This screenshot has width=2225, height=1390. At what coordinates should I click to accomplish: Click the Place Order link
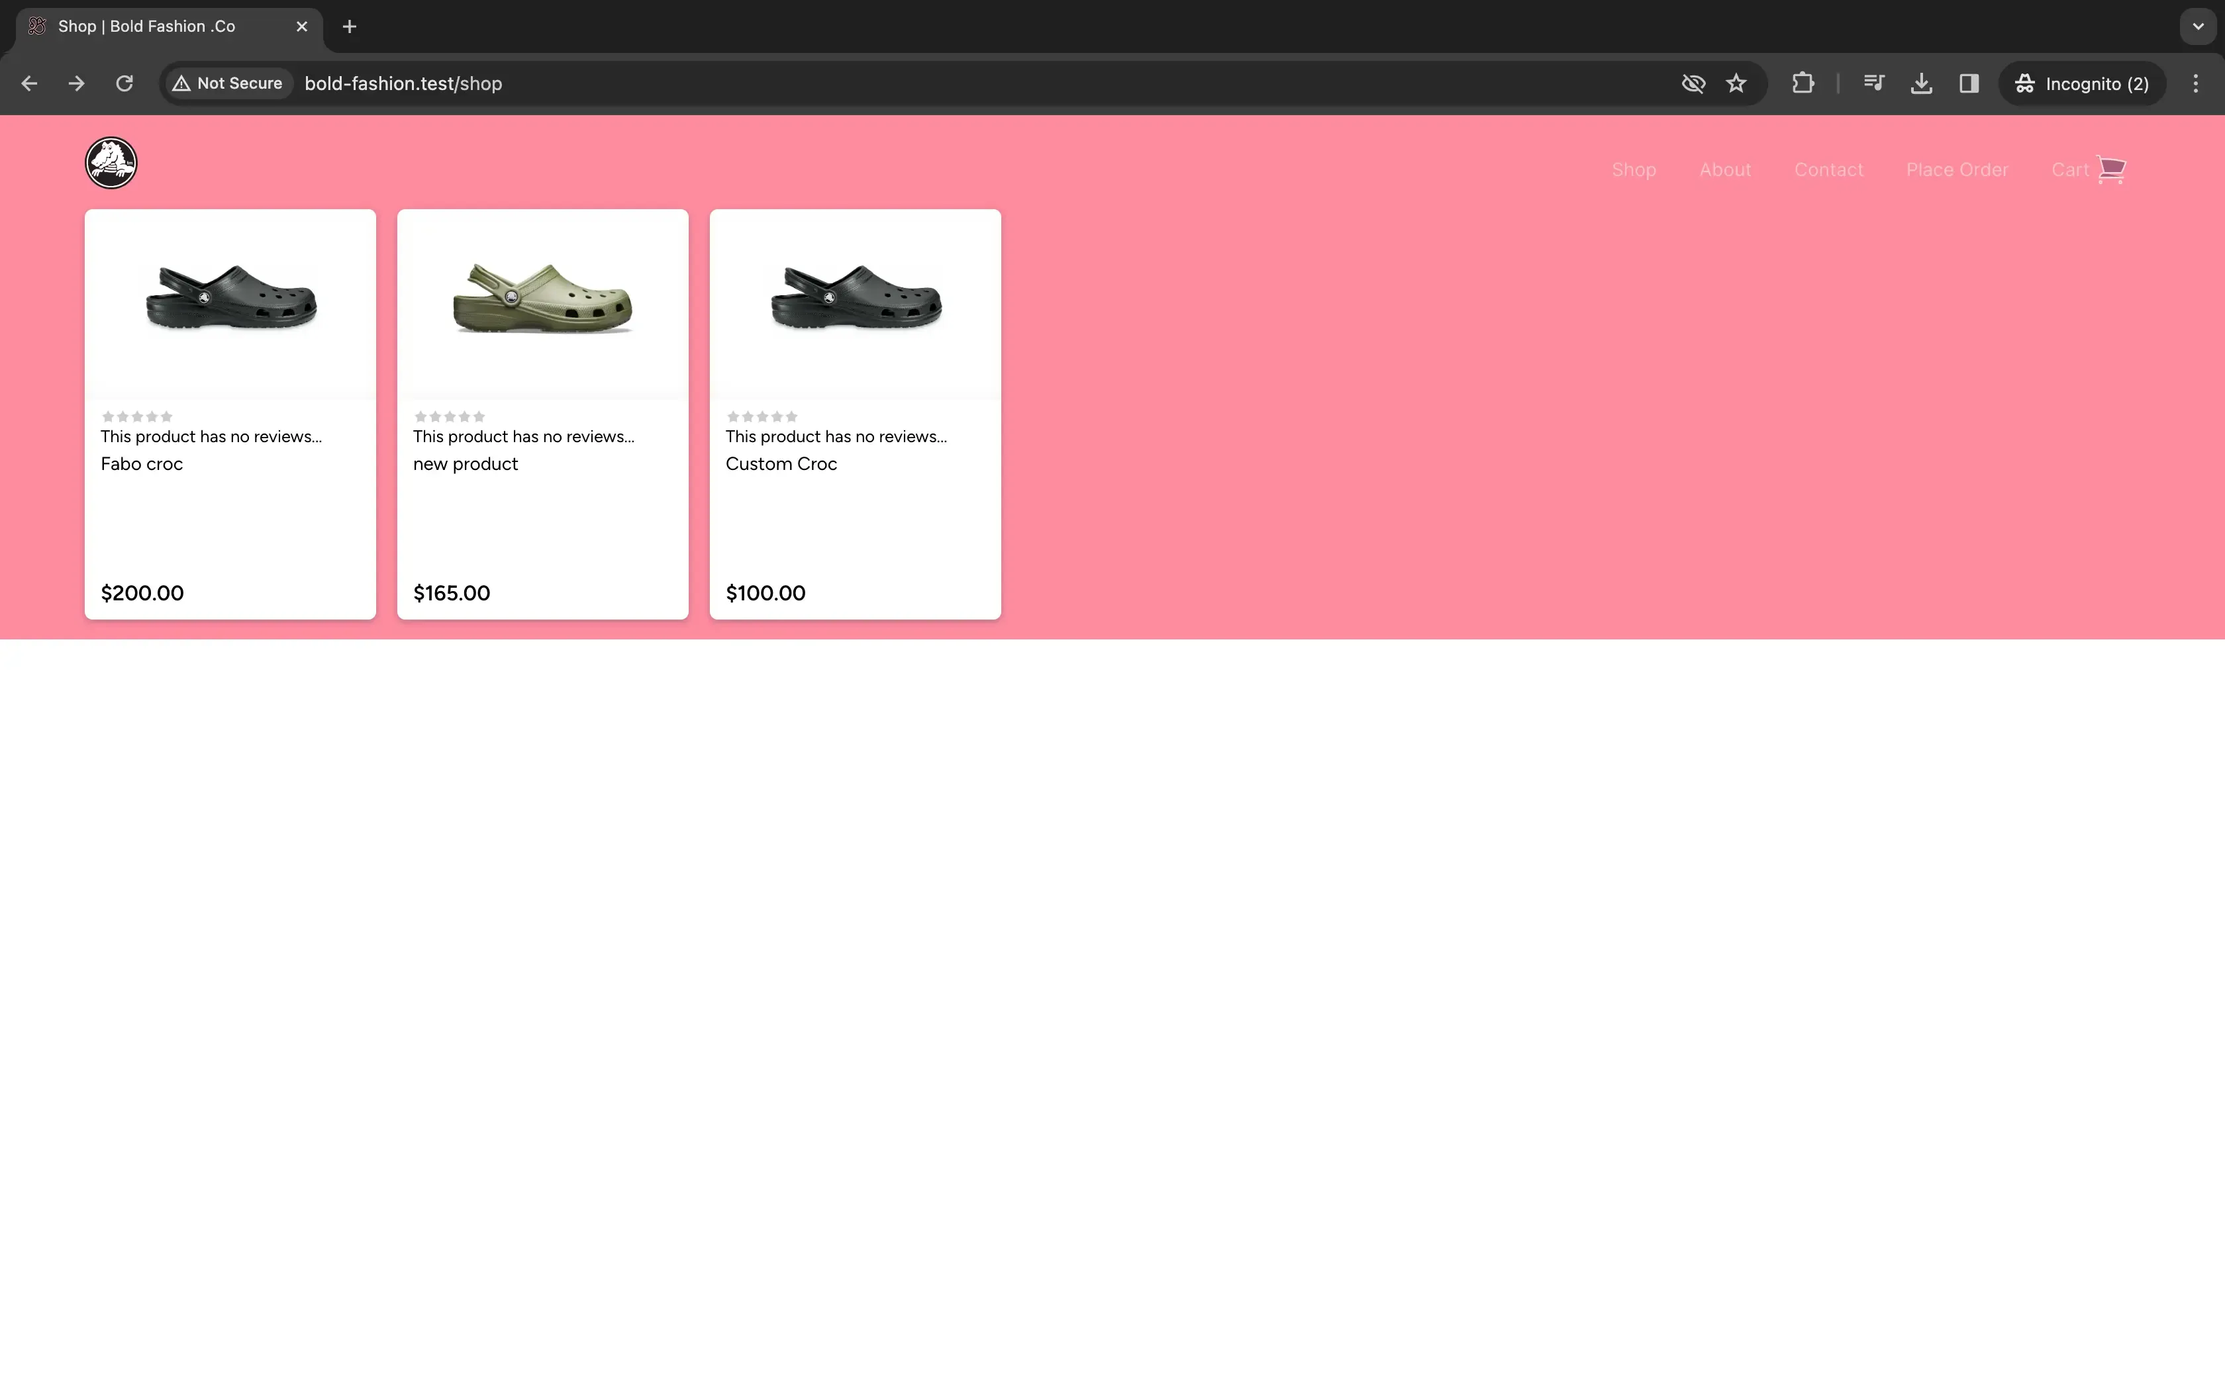point(1957,170)
